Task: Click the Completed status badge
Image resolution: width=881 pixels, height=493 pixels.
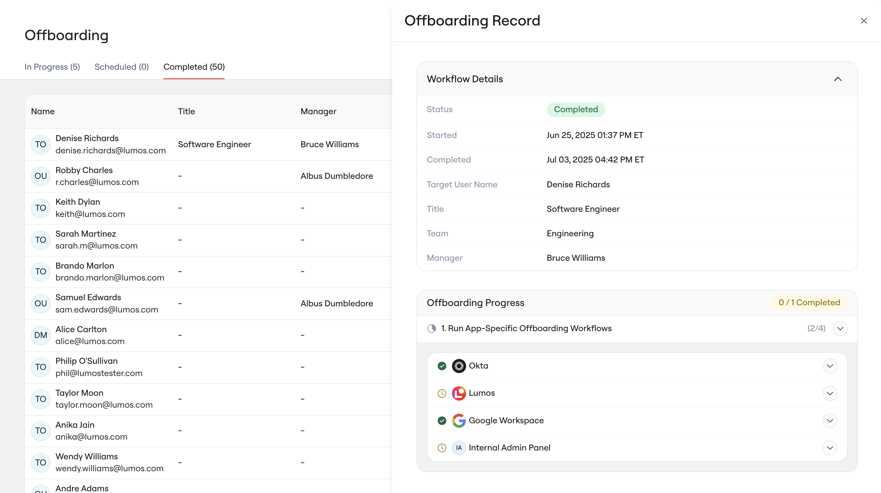Action: click(x=576, y=110)
